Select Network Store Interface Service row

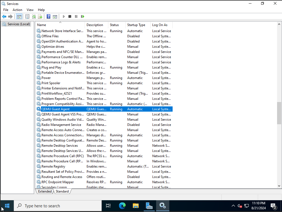coord(104,31)
